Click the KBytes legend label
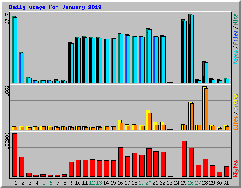This screenshot has width=241, height=188. pos(236,169)
